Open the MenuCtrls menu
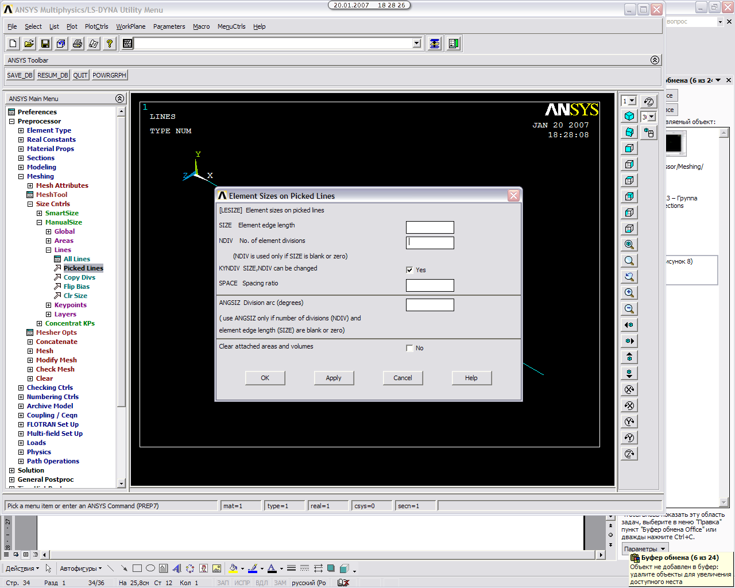 click(x=231, y=26)
